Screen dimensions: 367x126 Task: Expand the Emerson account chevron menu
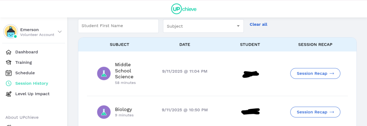[x=60, y=32]
